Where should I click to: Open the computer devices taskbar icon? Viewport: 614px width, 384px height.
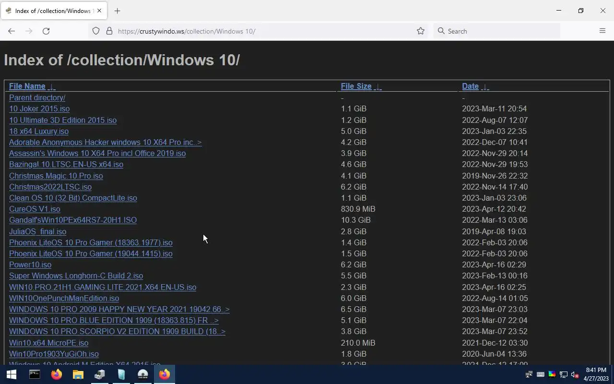(x=100, y=374)
